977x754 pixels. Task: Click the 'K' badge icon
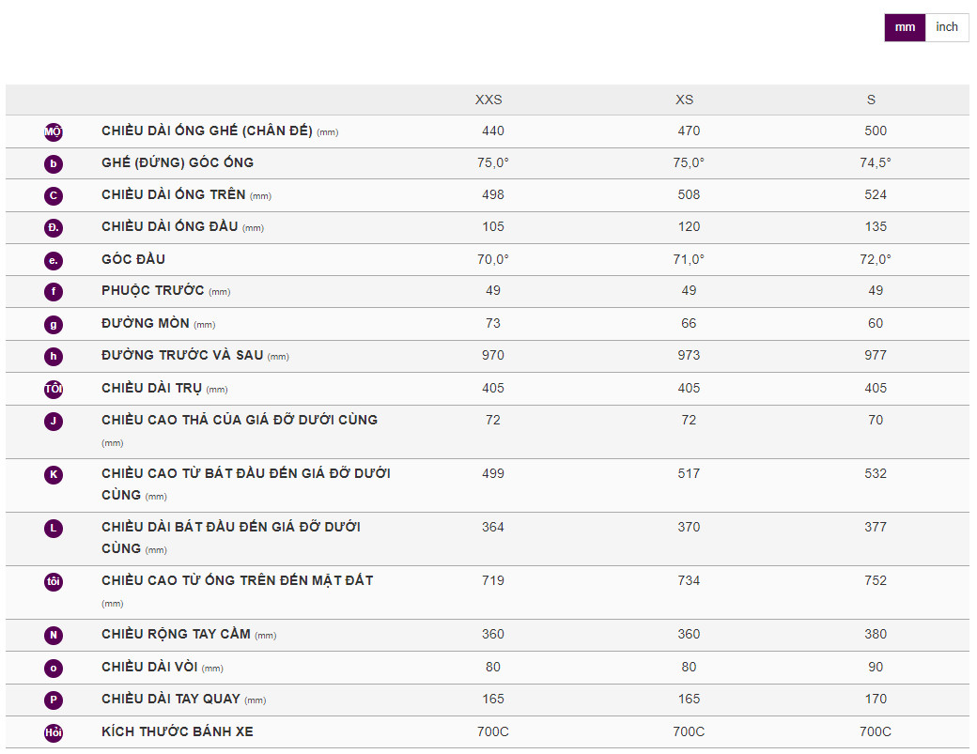point(54,475)
